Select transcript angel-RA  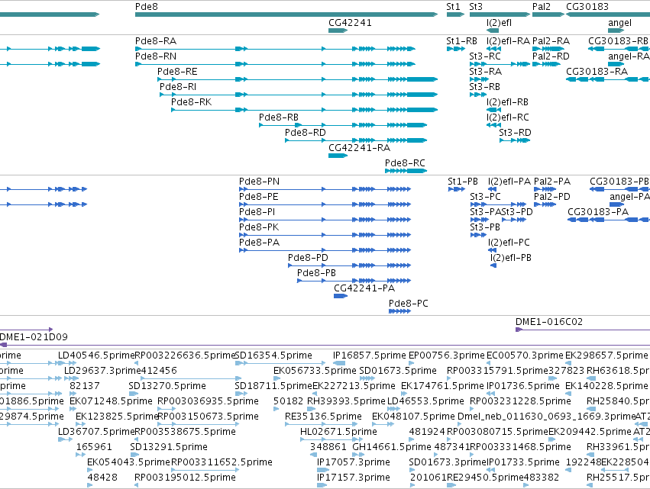616,64
